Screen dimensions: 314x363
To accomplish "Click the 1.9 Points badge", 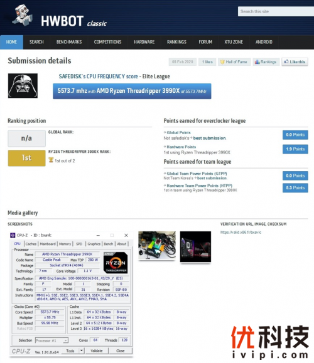I will [295, 149].
